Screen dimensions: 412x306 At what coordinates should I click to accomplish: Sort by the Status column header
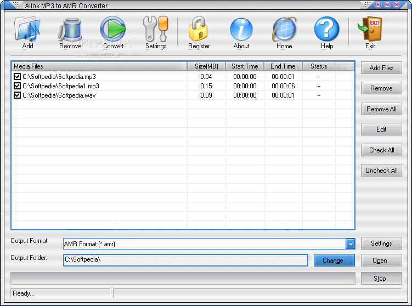click(x=319, y=66)
